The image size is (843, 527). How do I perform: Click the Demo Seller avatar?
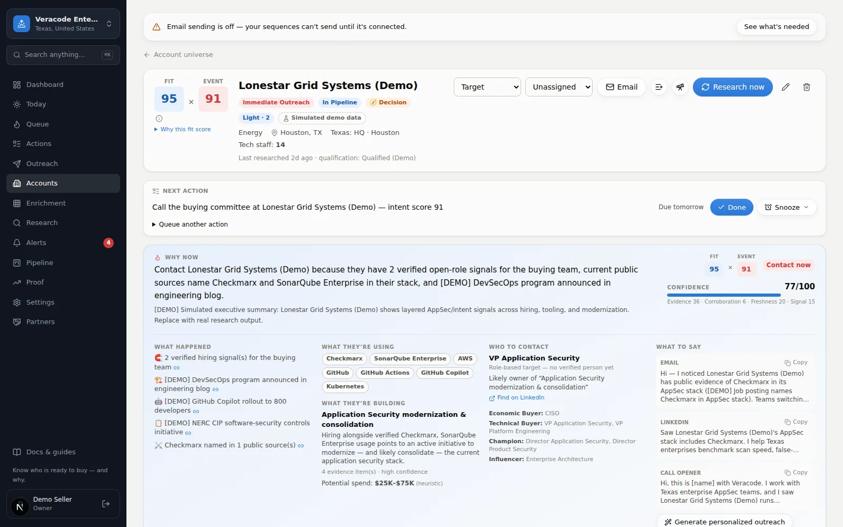pyautogui.click(x=20, y=507)
